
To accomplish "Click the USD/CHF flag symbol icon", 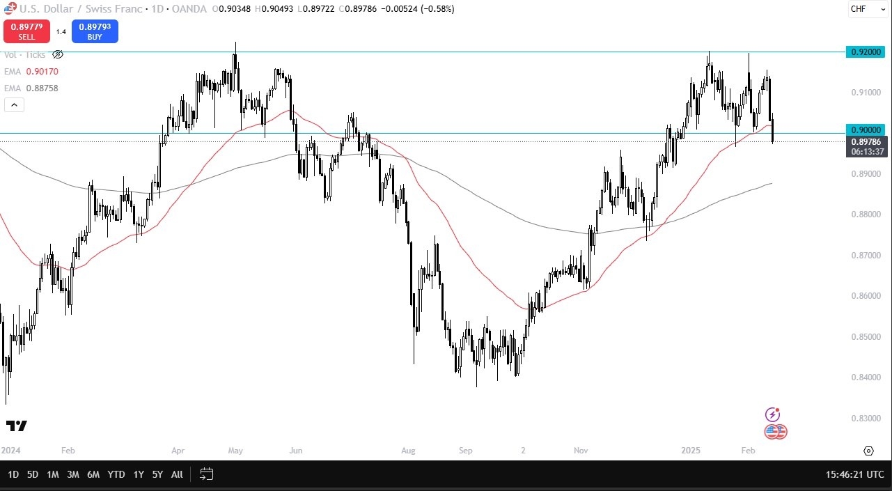I will [10, 8].
